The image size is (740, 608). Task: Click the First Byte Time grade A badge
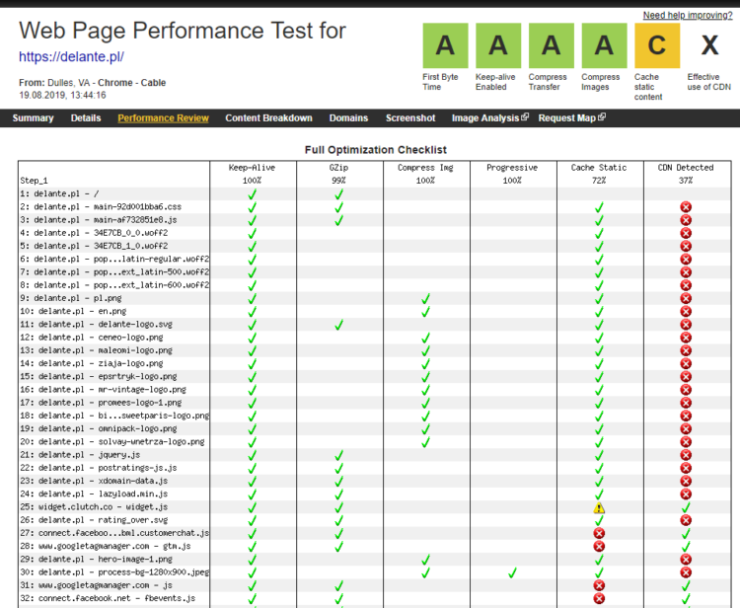coord(445,45)
